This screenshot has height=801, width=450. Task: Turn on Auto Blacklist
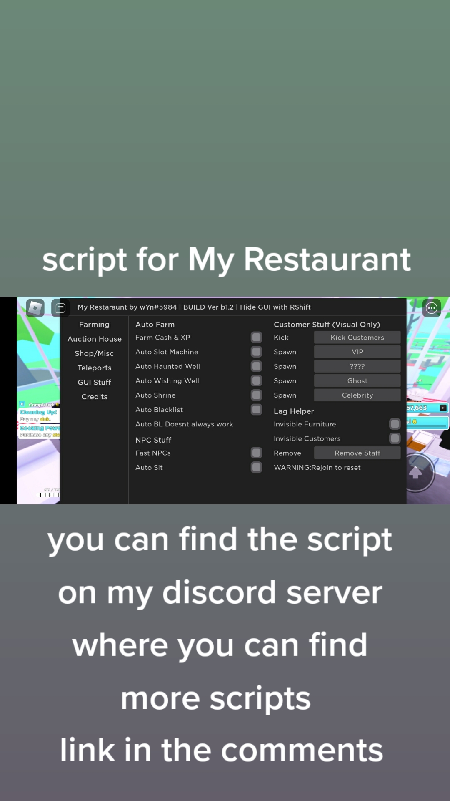click(x=257, y=410)
